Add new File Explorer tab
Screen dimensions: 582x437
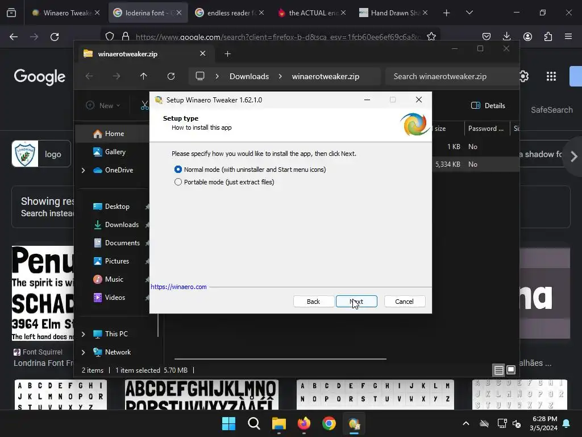coord(227,54)
